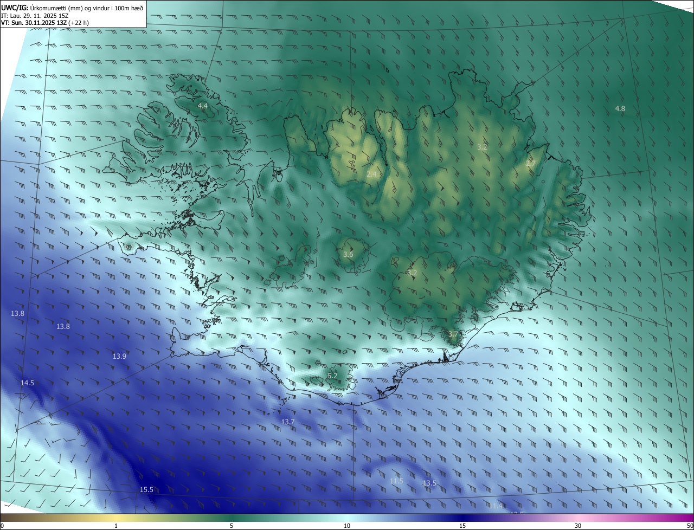
Task: Click the 2.7 value label
Action: click(531, 163)
